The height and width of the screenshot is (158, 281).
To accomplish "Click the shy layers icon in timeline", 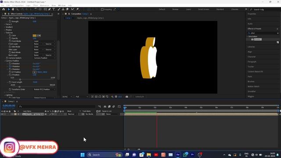I will 105,107.
